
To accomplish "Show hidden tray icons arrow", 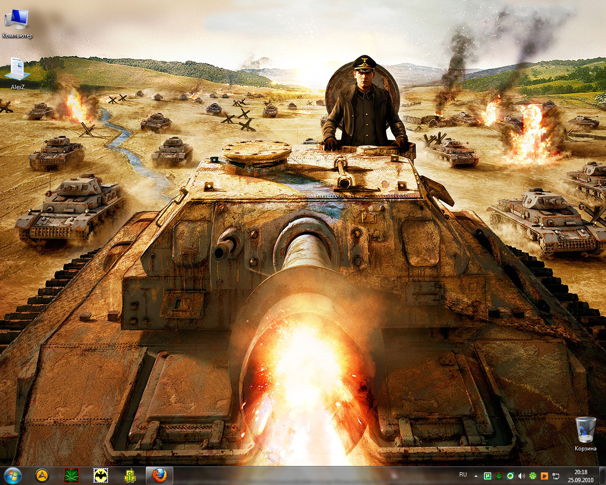I will [x=476, y=476].
